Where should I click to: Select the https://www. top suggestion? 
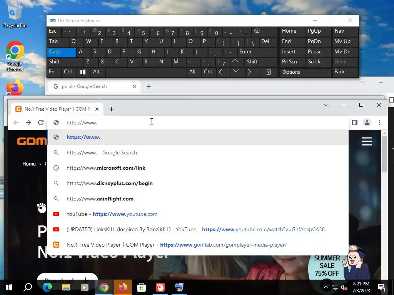point(198,137)
